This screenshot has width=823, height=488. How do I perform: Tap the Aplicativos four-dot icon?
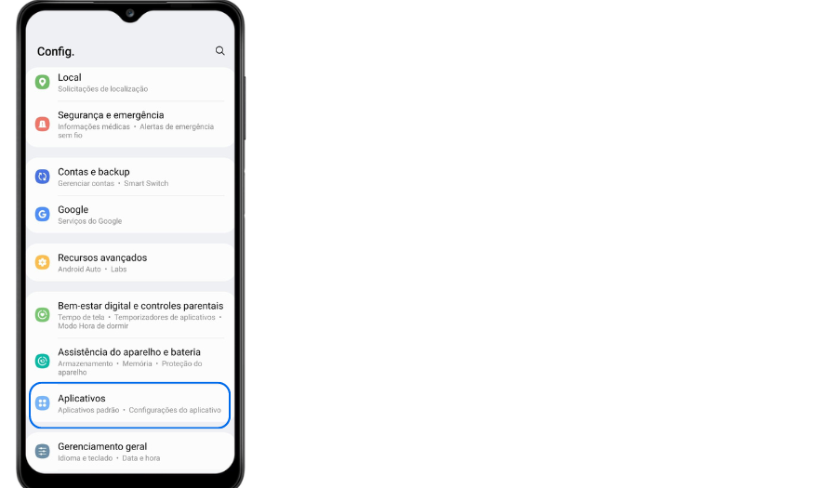click(x=43, y=403)
